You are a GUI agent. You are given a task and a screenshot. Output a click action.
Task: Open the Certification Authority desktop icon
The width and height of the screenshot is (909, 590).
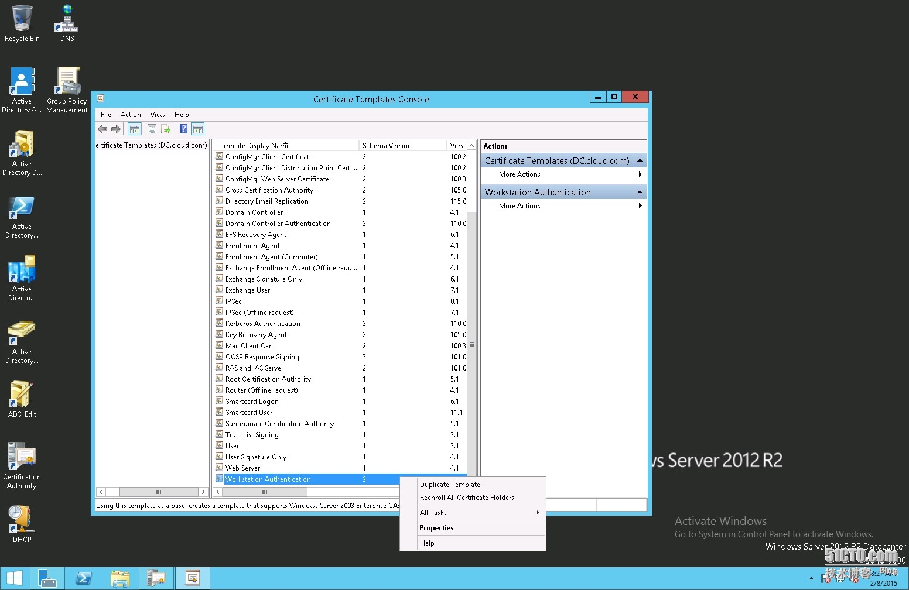point(22,466)
